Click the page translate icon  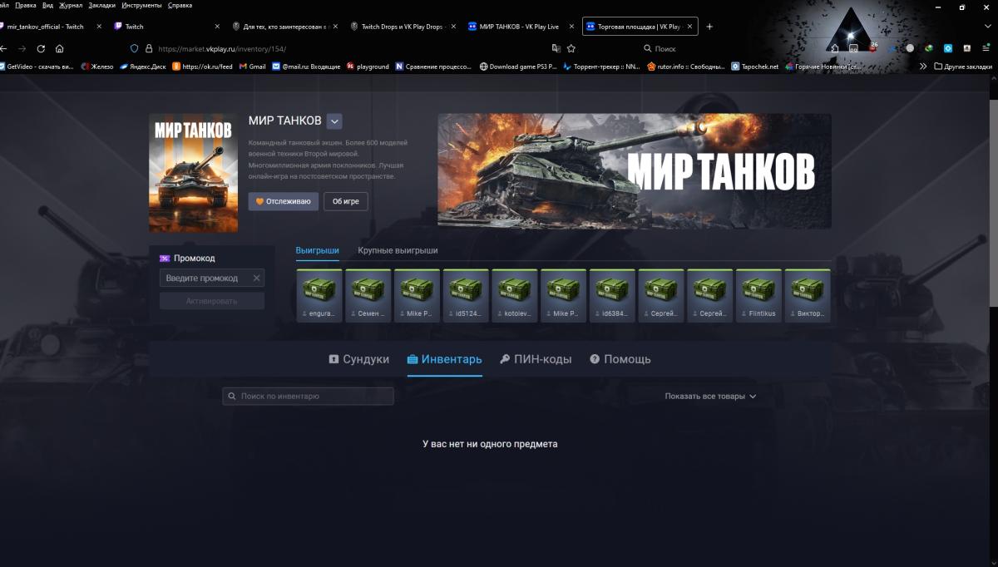point(556,49)
